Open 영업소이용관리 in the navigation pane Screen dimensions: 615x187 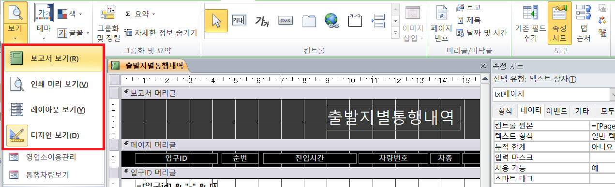51,157
